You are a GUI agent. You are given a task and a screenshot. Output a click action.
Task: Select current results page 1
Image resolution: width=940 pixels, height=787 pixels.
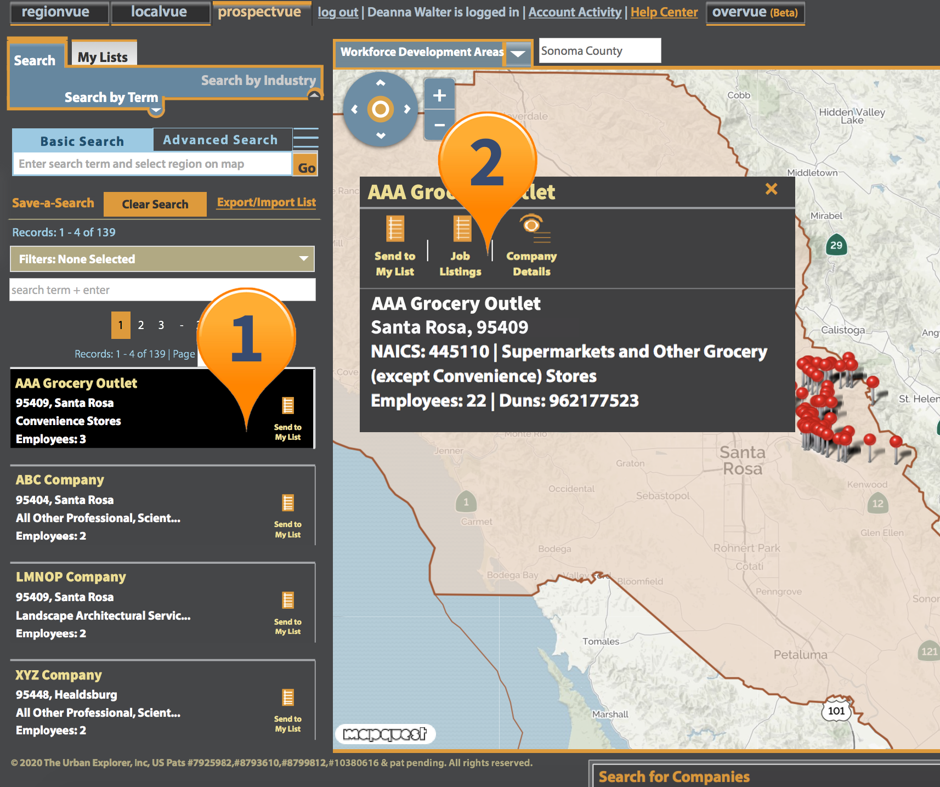coord(121,325)
